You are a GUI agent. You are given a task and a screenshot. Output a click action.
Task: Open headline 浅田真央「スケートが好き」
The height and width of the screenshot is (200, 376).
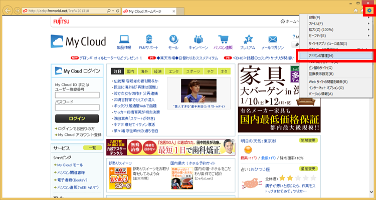[x=134, y=118]
